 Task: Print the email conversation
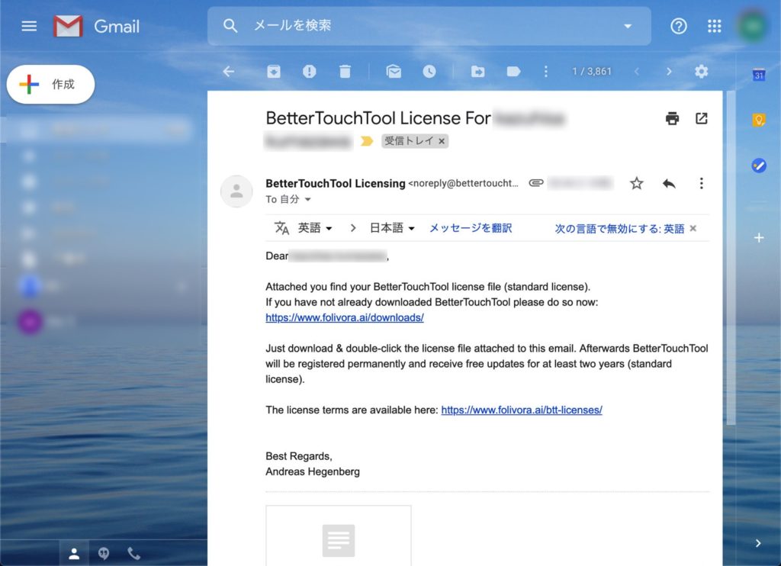pos(672,118)
